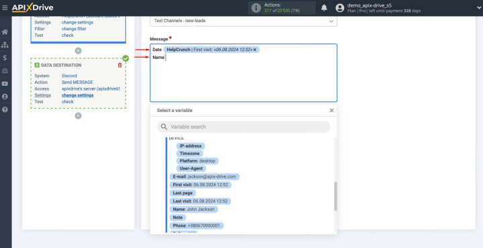This screenshot has width=483, height=248.
Task: Open the change filter link
Action: pyautogui.click(x=74, y=29)
